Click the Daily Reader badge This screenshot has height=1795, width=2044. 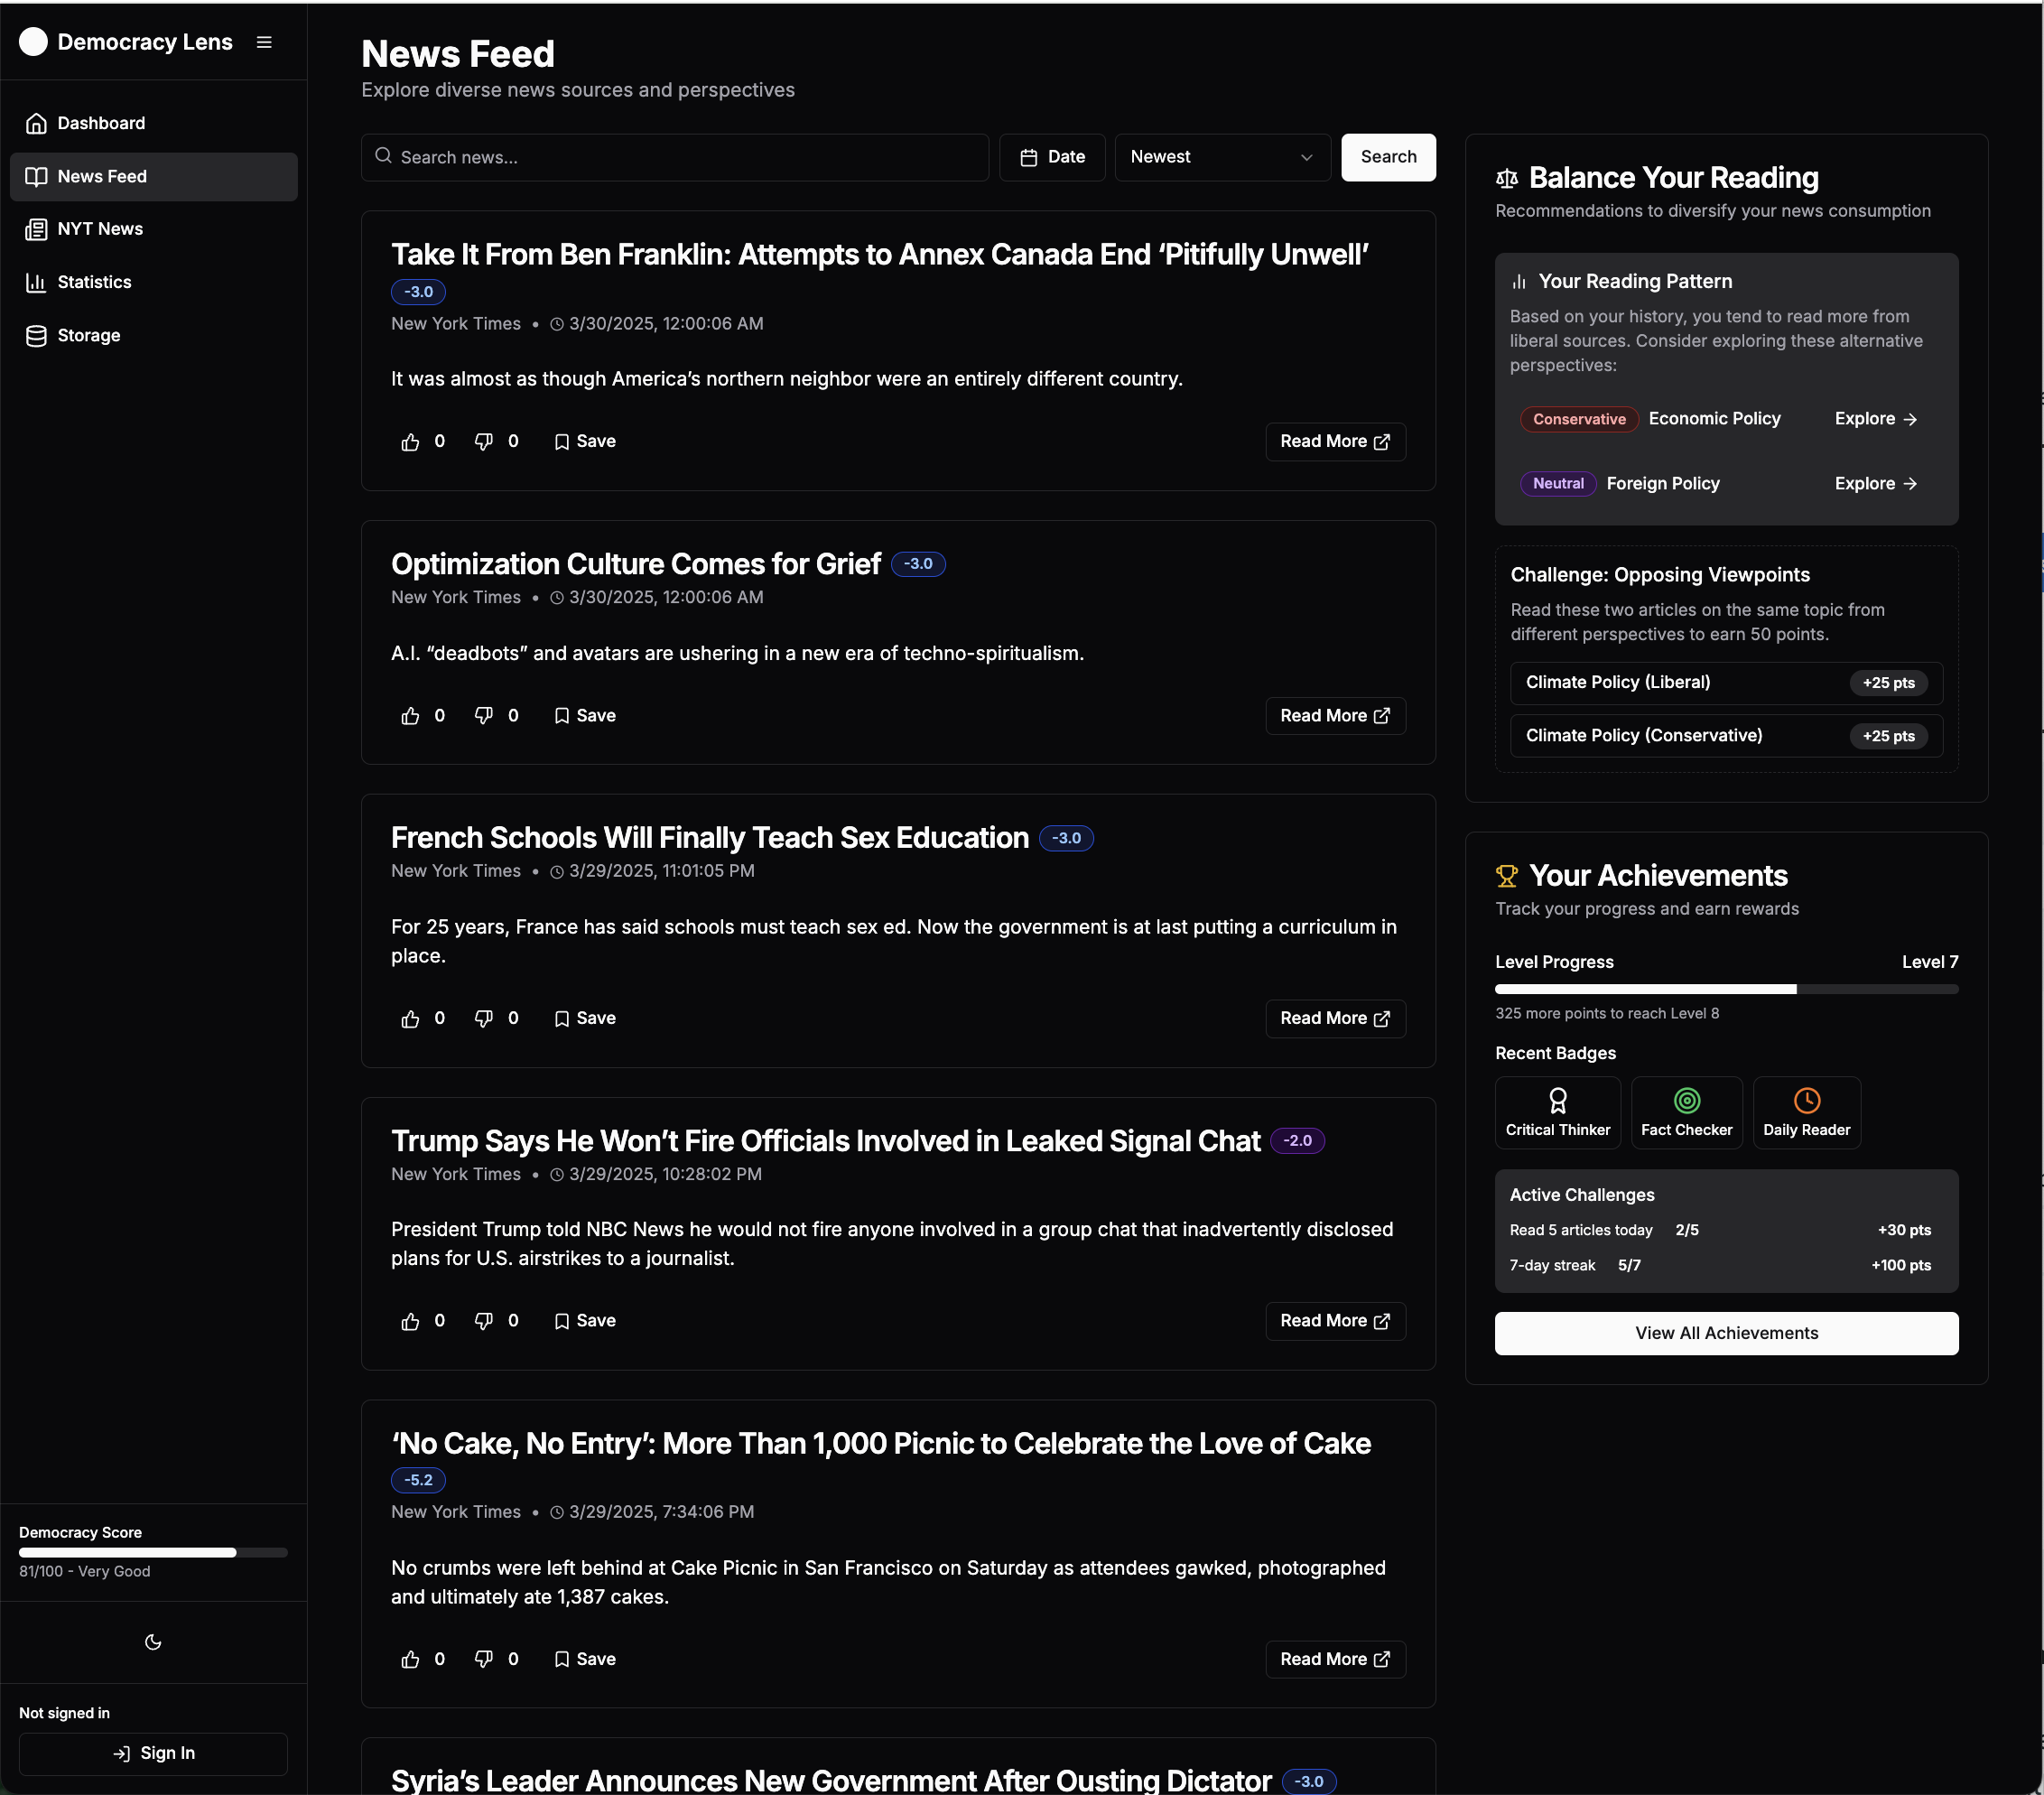(1805, 1112)
